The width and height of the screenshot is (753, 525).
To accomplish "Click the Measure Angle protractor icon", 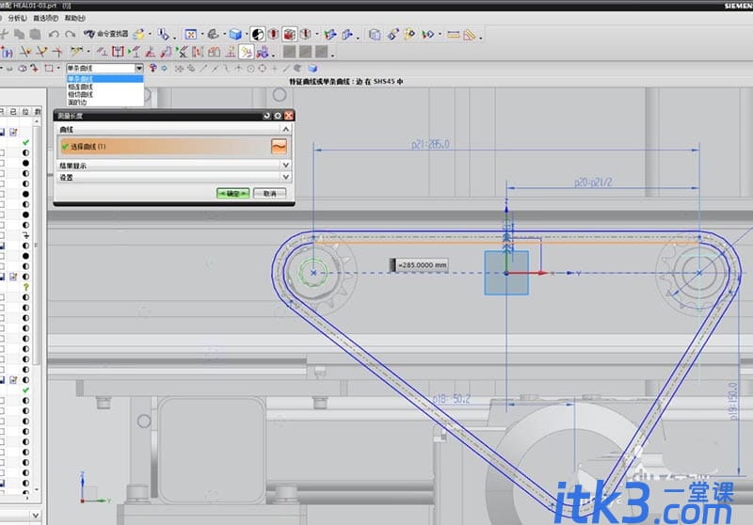I will [469, 35].
